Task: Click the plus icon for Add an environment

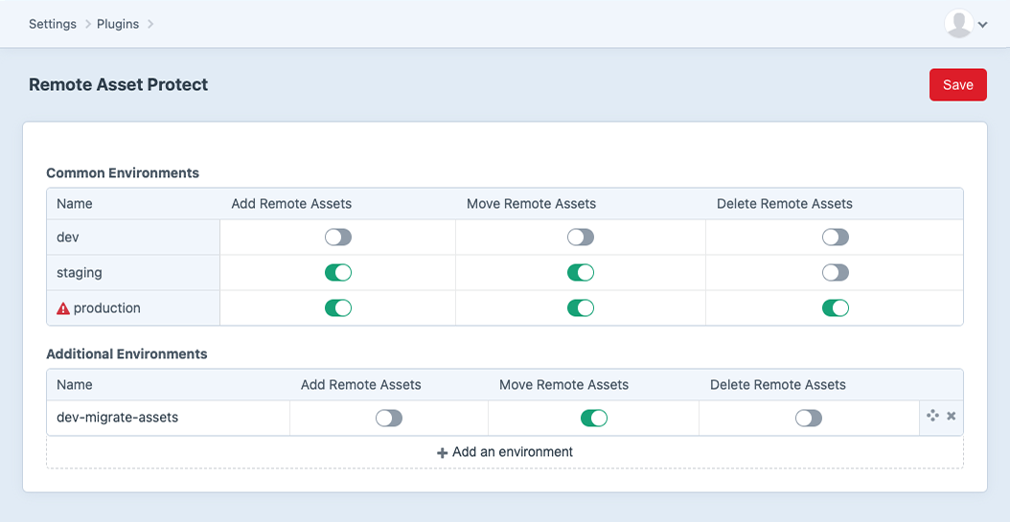Action: point(442,452)
